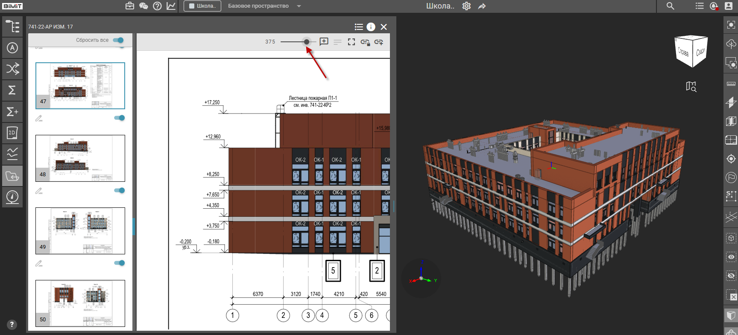Select the 'Школа..' model tab button

pos(202,6)
